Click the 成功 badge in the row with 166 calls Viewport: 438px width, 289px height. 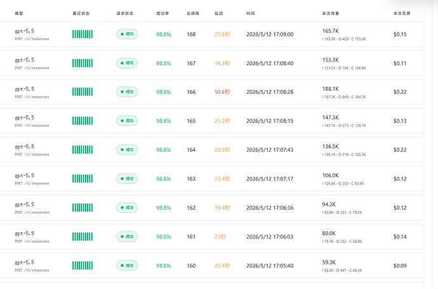coord(127,92)
